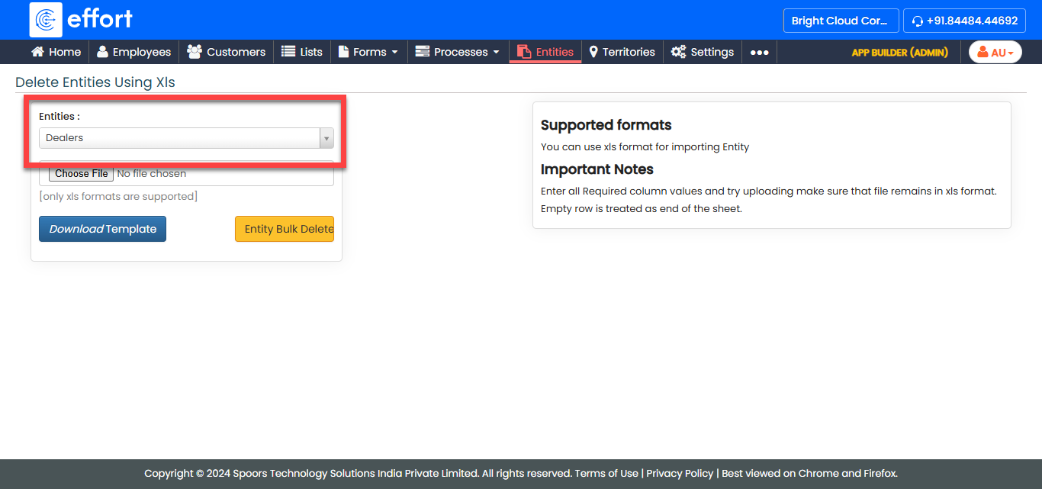This screenshot has height=489, width=1042.
Task: Click the Territories map pin icon
Action: tap(593, 52)
